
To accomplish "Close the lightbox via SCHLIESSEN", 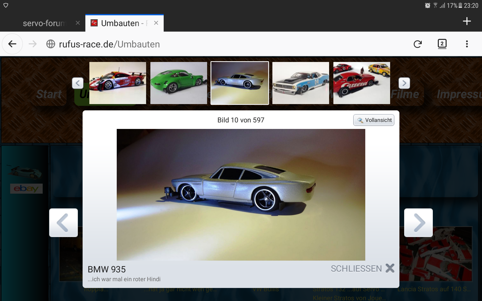I will point(362,269).
